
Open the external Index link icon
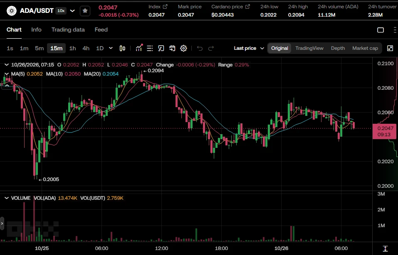coord(165,7)
